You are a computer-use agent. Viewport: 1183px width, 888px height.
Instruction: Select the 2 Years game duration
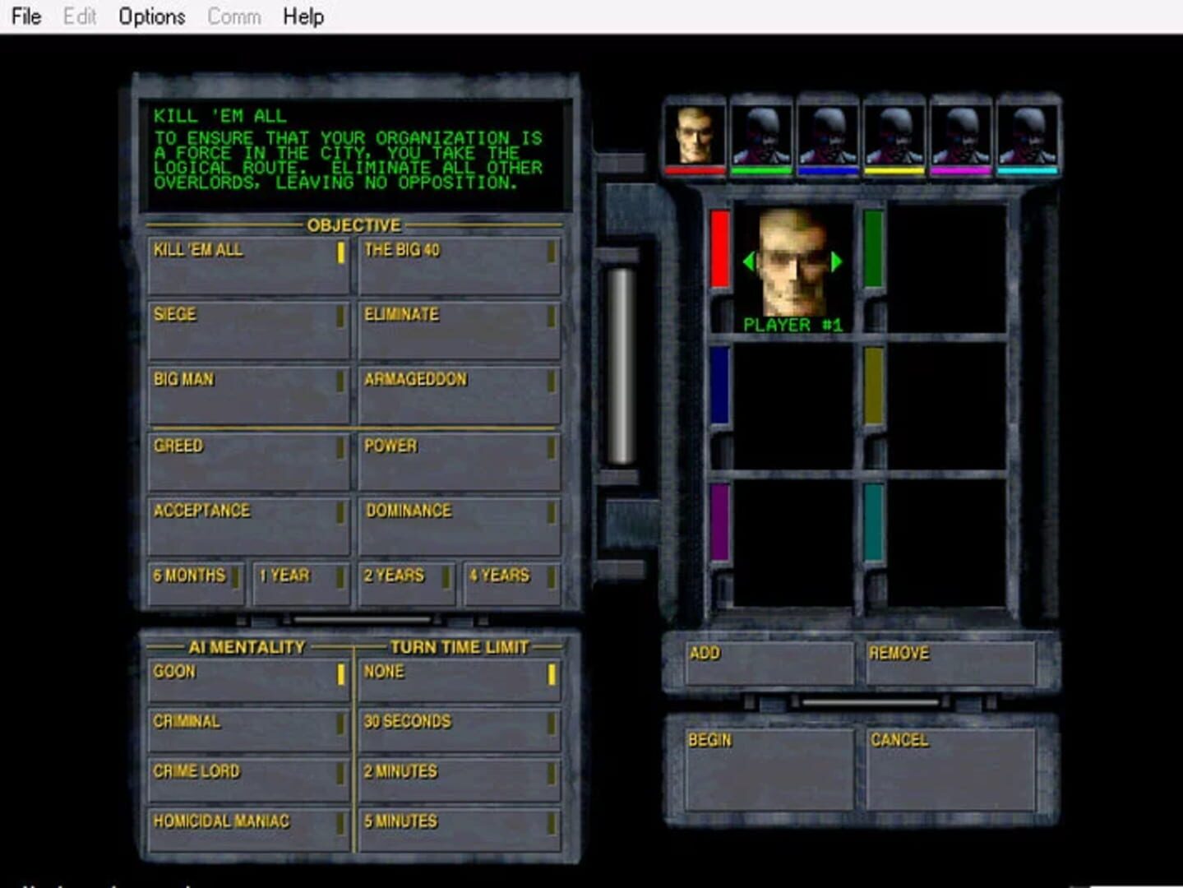pos(404,584)
